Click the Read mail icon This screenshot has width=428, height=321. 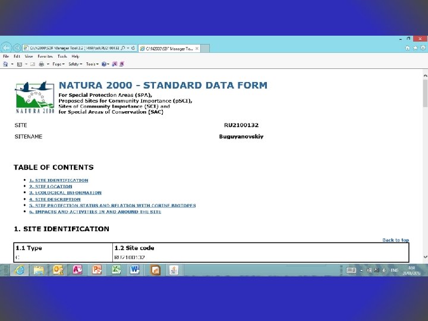[33, 64]
